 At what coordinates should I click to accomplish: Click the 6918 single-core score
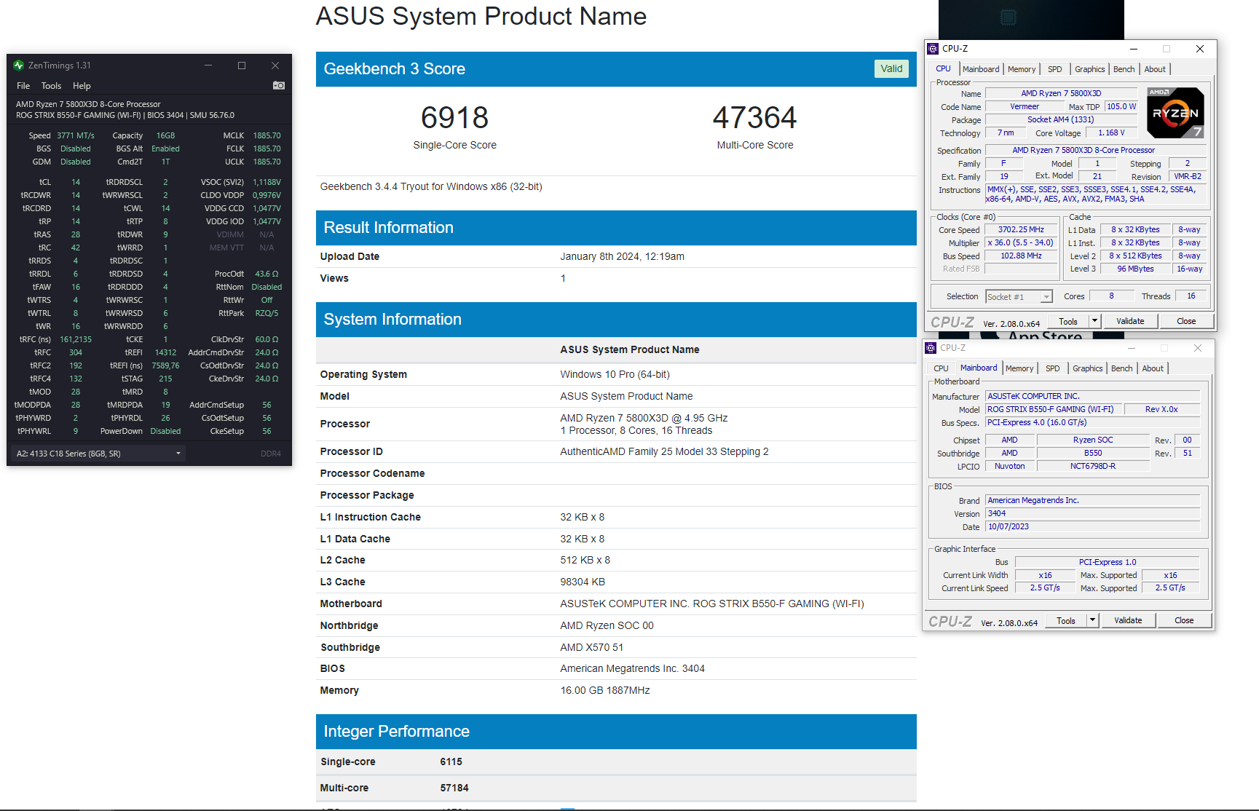point(454,118)
